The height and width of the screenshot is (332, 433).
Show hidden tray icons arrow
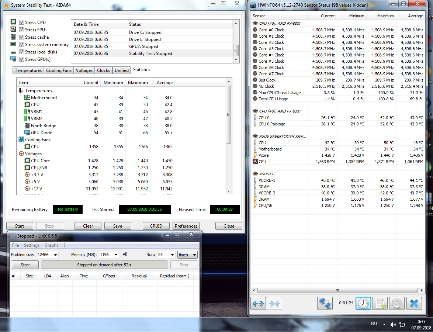[384, 325]
